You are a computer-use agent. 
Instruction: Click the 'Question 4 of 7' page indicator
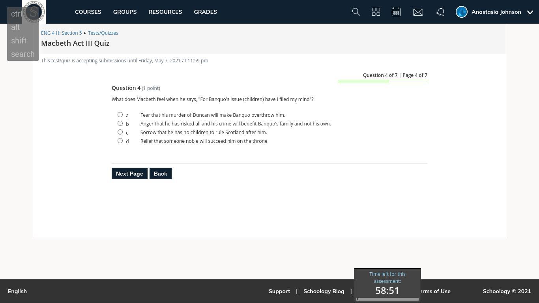pos(380,75)
